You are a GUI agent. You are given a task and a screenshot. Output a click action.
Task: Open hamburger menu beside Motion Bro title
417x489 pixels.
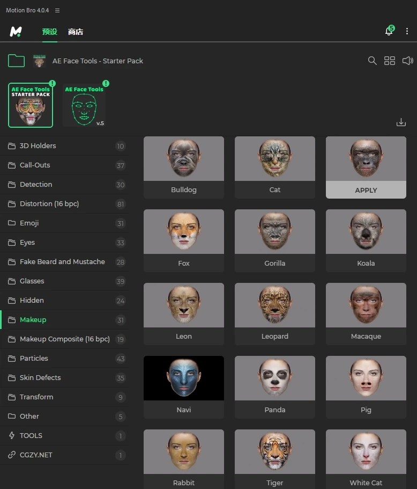[x=57, y=11]
